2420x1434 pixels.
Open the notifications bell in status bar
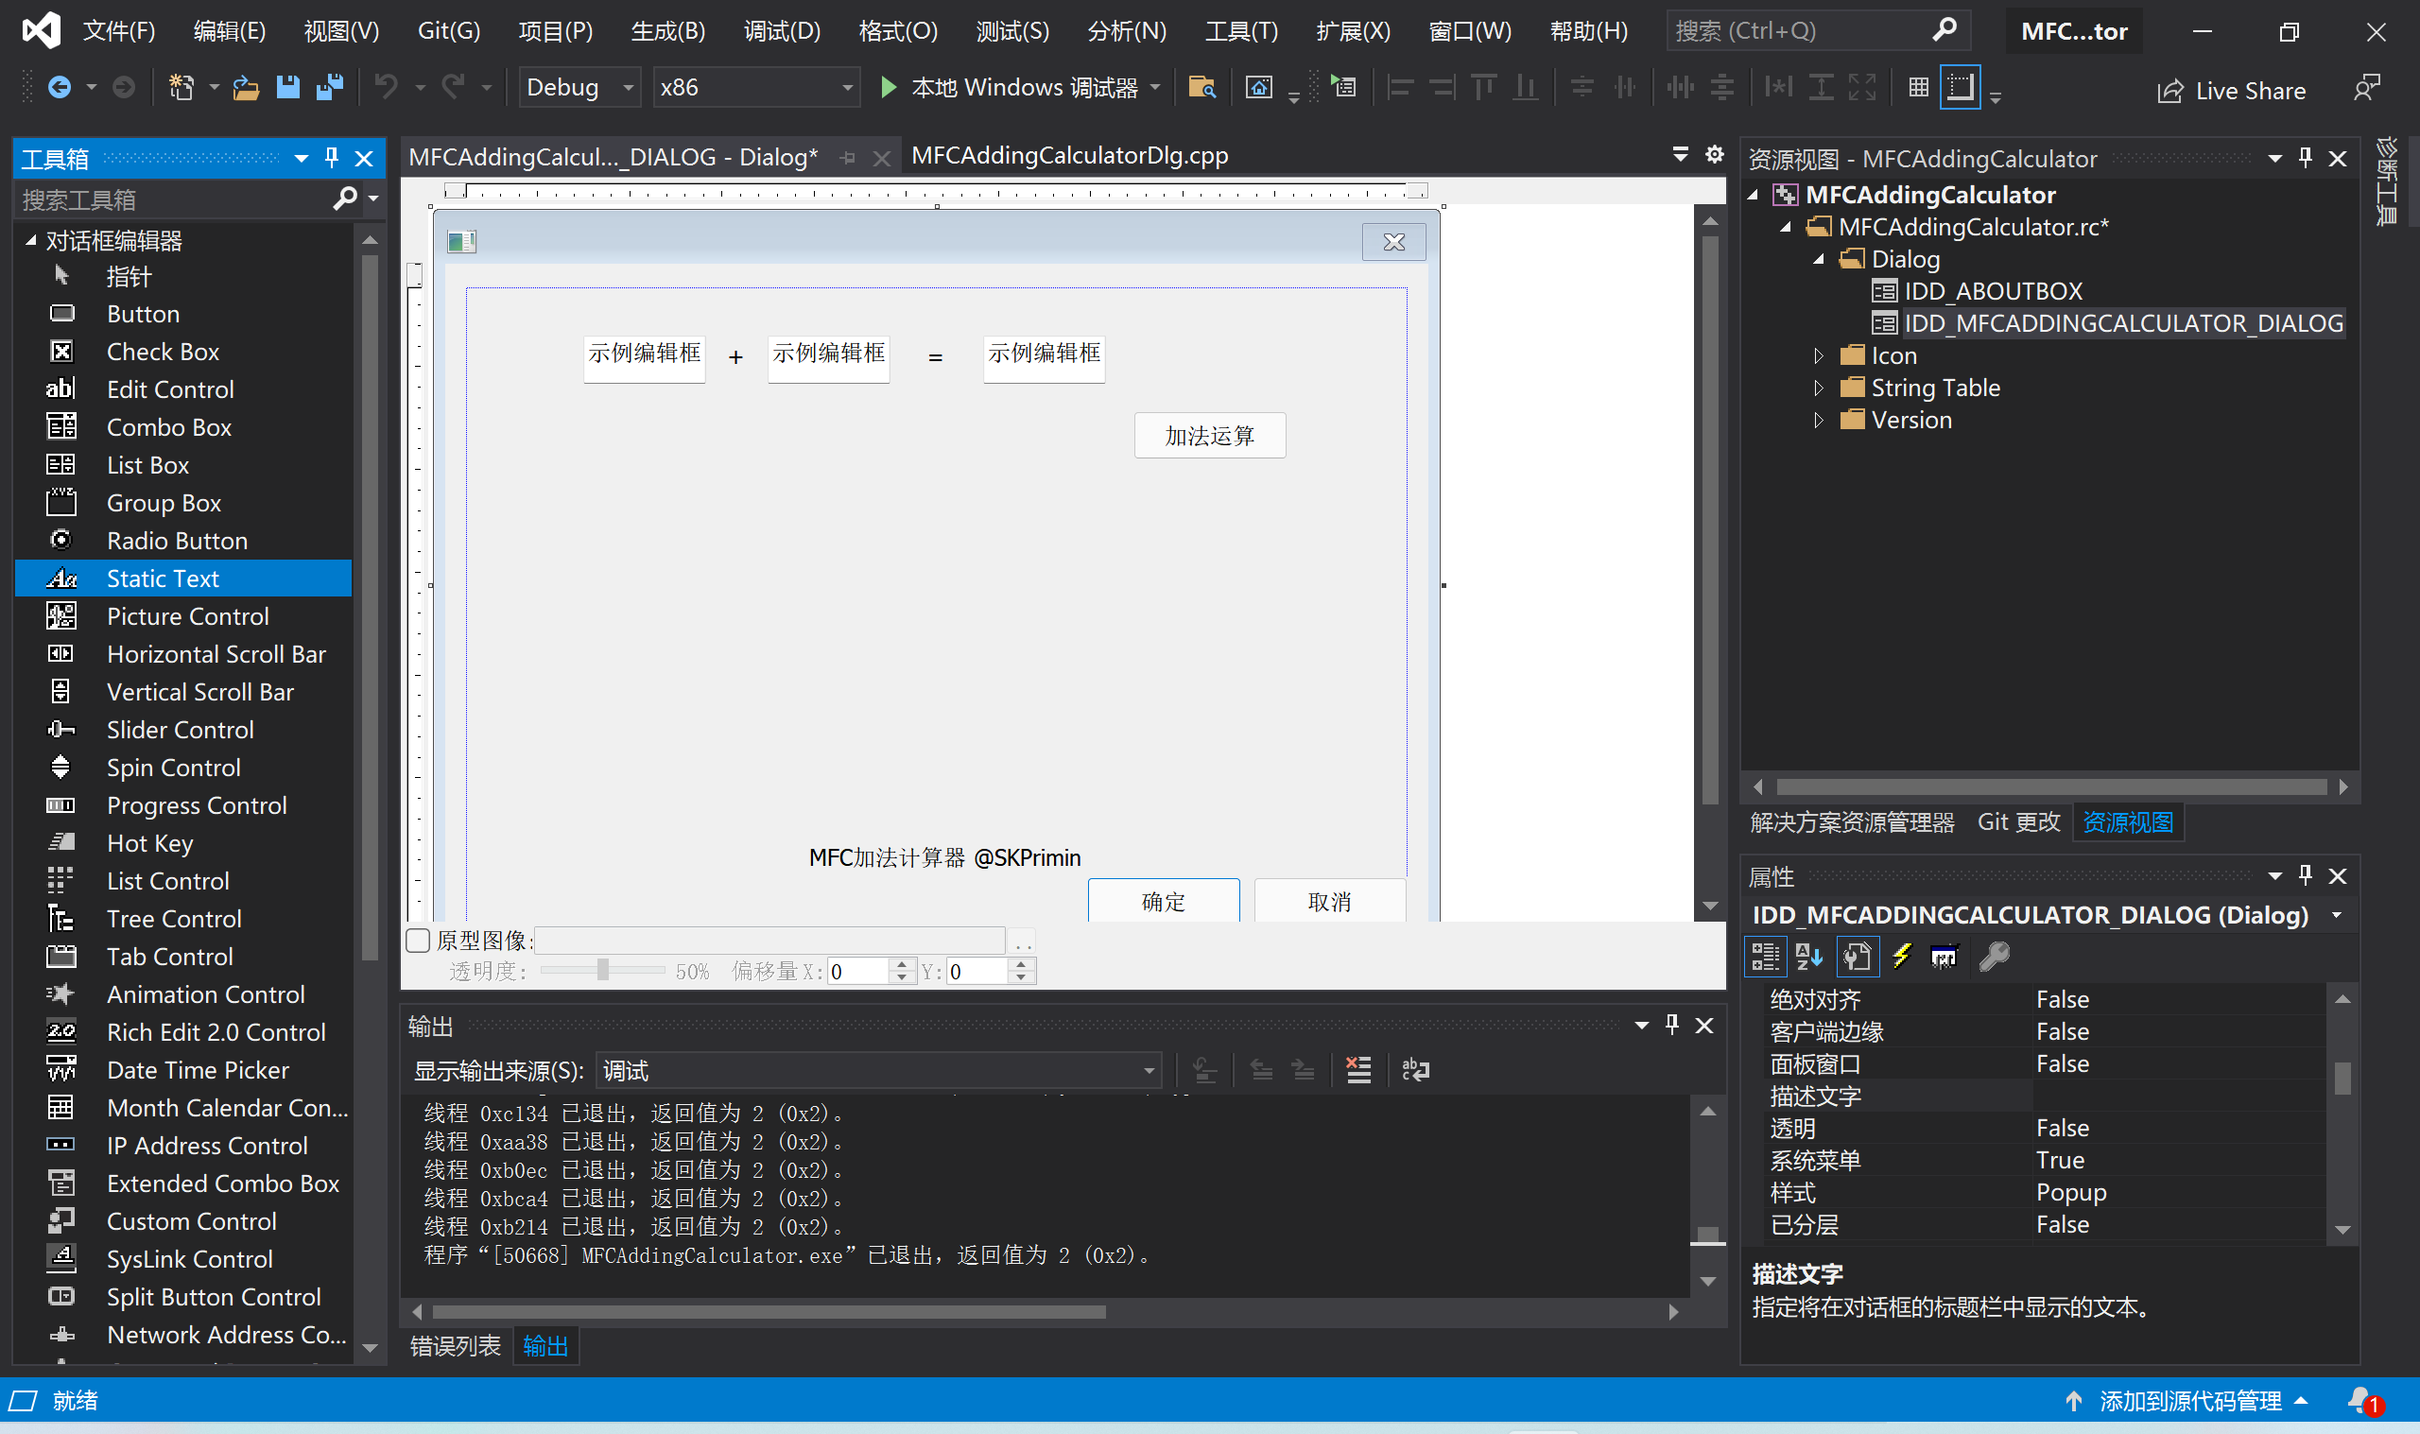(x=2363, y=1401)
